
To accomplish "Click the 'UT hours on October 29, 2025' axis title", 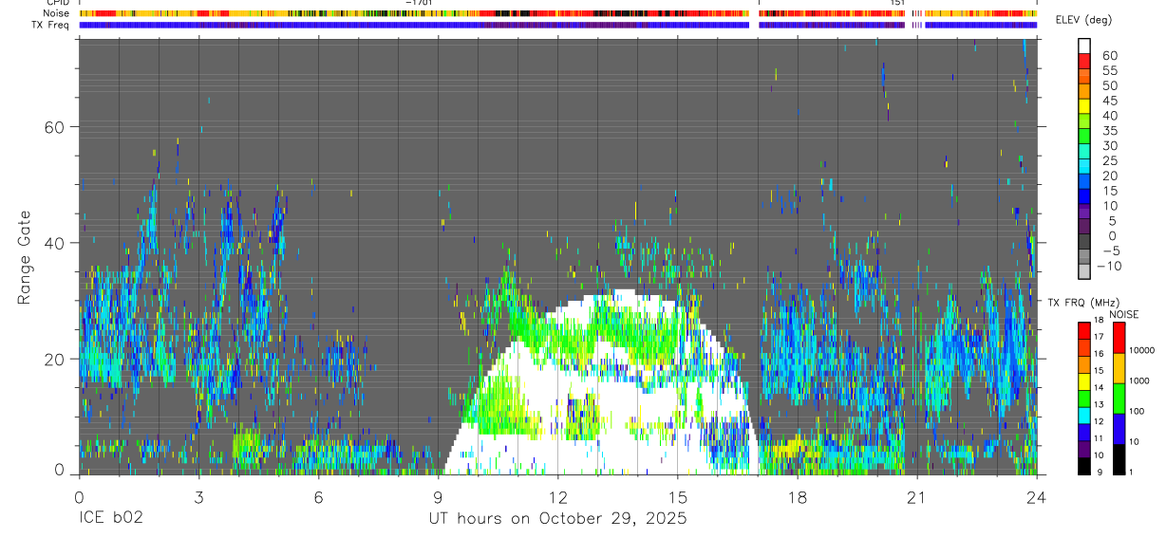I will pyautogui.click(x=556, y=519).
